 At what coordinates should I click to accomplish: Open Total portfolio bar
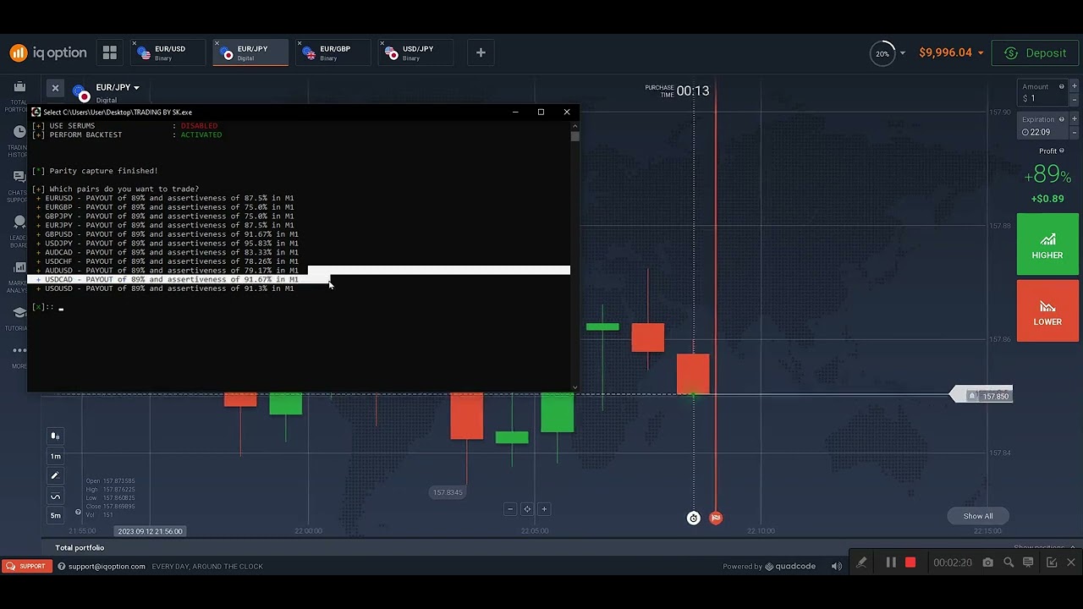[80, 547]
